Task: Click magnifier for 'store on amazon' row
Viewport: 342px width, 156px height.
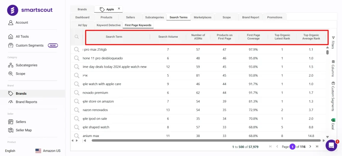Action: pyautogui.click(x=76, y=101)
